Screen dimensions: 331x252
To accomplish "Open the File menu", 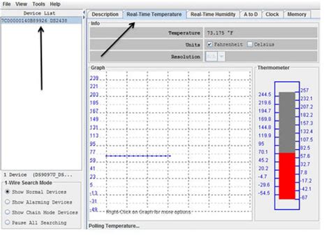I will (6, 4).
